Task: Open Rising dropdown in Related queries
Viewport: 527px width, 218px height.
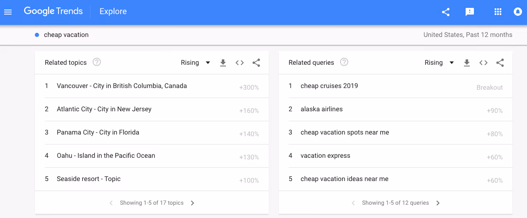Action: [440, 63]
